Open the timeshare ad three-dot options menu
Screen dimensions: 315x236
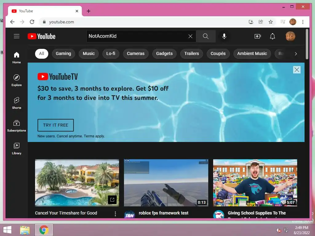(x=115, y=214)
